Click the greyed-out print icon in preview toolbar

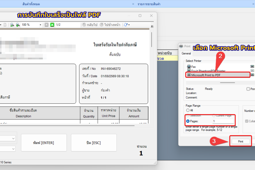coord(5,25)
